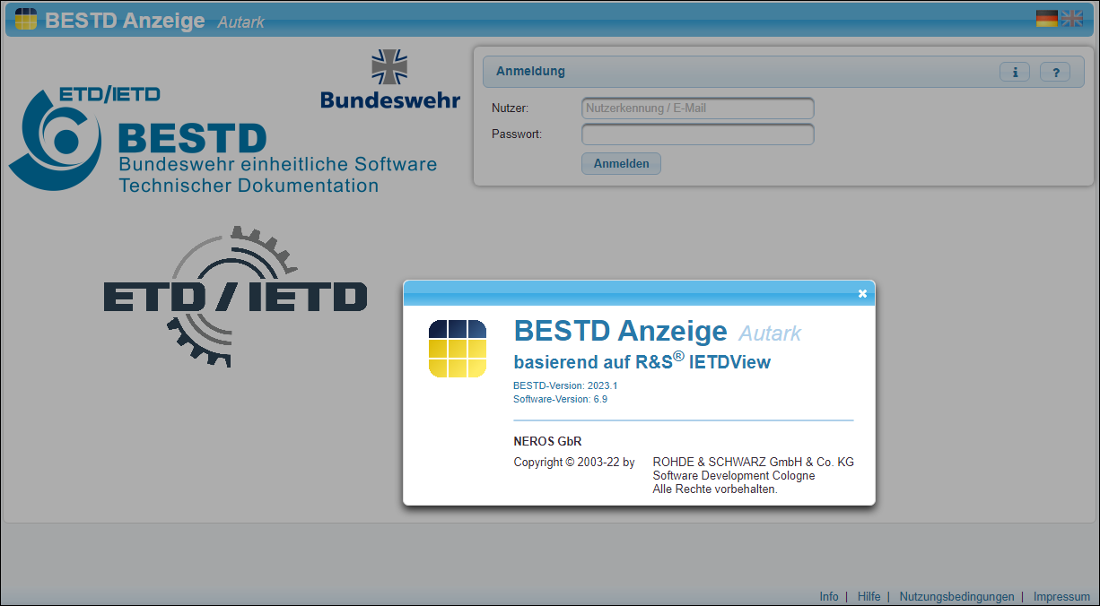Focus the Nutzer input field
The width and height of the screenshot is (1100, 606).
[698, 108]
